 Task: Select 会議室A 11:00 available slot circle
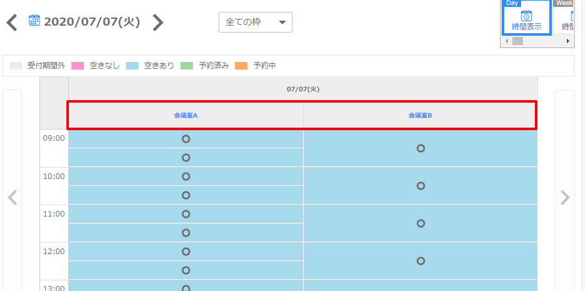click(186, 214)
